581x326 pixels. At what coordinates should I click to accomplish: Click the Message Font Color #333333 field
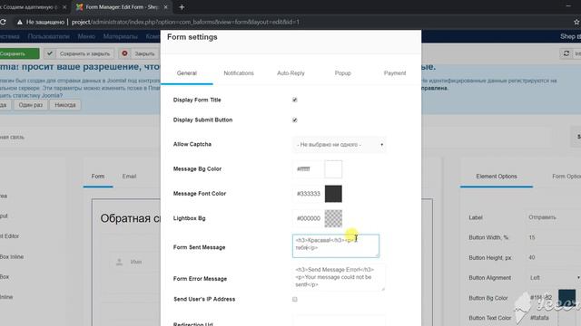click(308, 194)
